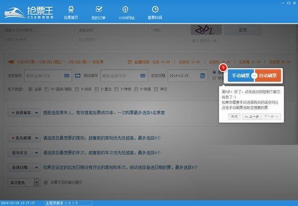Screen dimensions: 298x206
Task: Click the 出发城市 departure city field
Action: [x=48, y=76]
